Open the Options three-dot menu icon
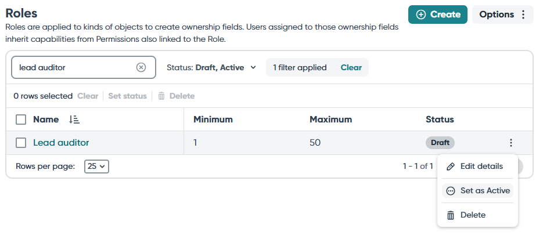 523,15
